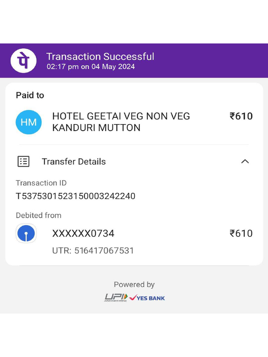Viewport: 268px width, 357px height.
Task: Collapse Transfer Details with the chevron
Action: coord(245,161)
